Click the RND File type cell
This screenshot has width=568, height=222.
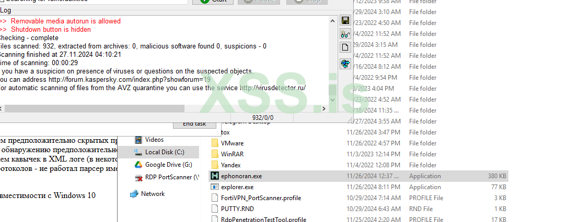click(x=421, y=208)
